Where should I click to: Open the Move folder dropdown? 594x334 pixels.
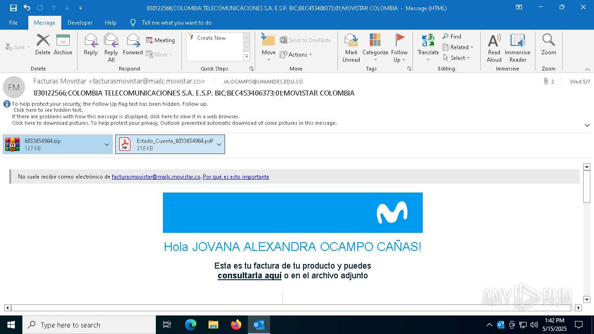pos(269,48)
